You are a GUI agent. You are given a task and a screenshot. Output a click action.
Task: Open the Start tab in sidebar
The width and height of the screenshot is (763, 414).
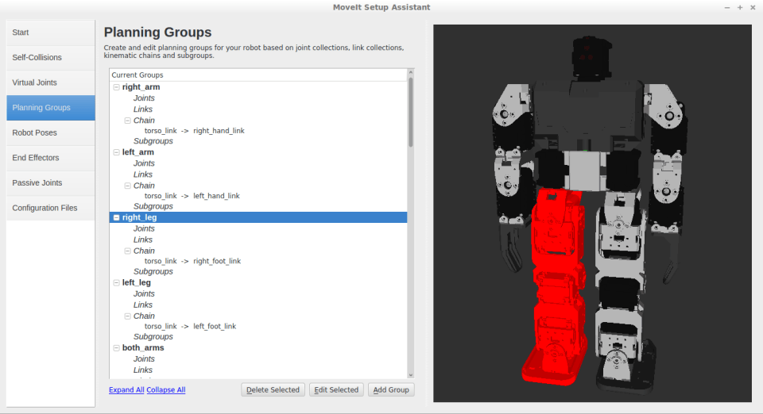51,33
